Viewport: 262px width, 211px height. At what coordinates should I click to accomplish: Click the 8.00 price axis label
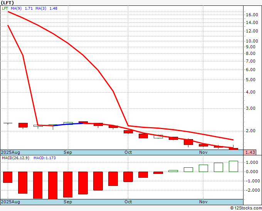(251, 54)
